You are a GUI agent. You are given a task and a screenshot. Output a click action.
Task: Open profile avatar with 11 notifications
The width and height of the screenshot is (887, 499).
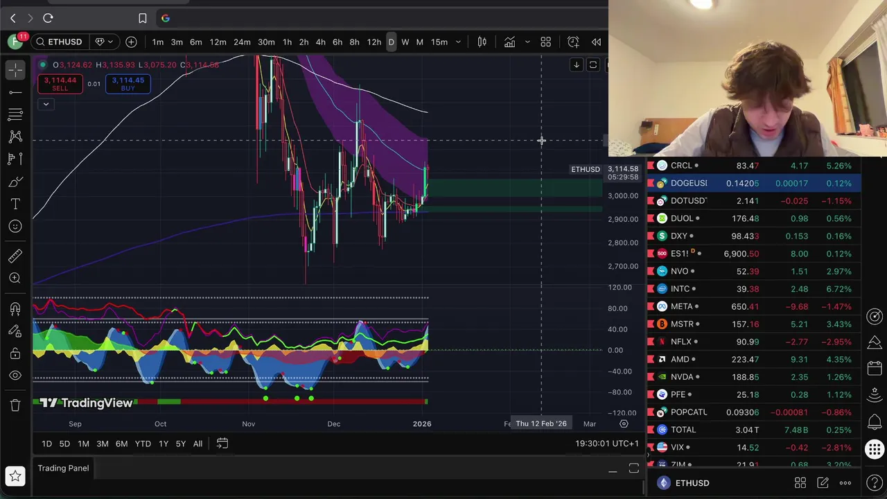(16, 42)
